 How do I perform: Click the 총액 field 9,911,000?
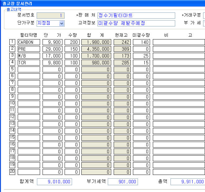pyautogui.click(x=188, y=182)
